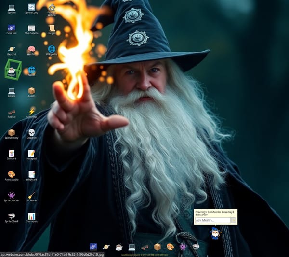The image size is (289, 257).
Task: Close the Merlin greeting bubble
Action: click(x=236, y=210)
